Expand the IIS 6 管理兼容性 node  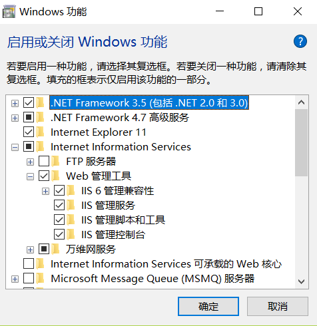[x=45, y=191]
